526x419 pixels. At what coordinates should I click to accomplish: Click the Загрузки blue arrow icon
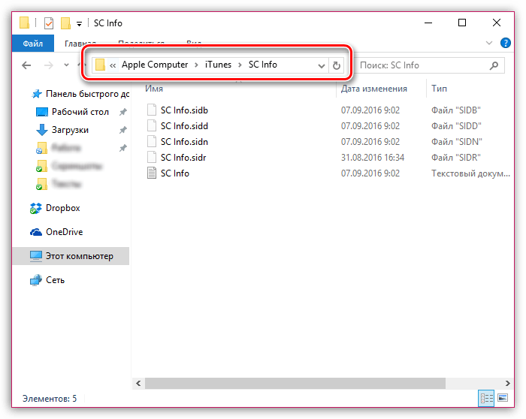point(42,130)
